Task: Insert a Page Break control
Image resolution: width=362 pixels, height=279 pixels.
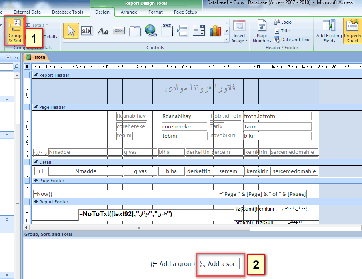Action: (x=183, y=31)
